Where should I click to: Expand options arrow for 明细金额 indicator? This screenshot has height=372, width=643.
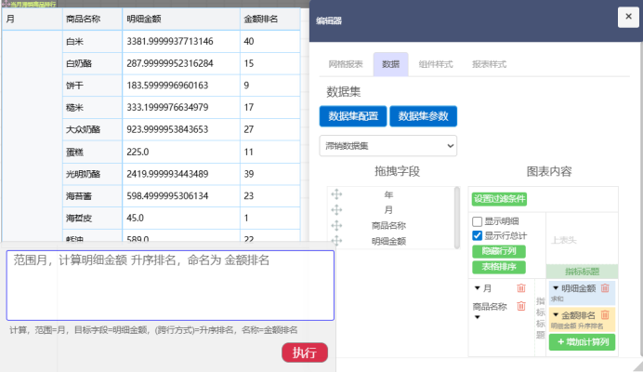(556, 288)
